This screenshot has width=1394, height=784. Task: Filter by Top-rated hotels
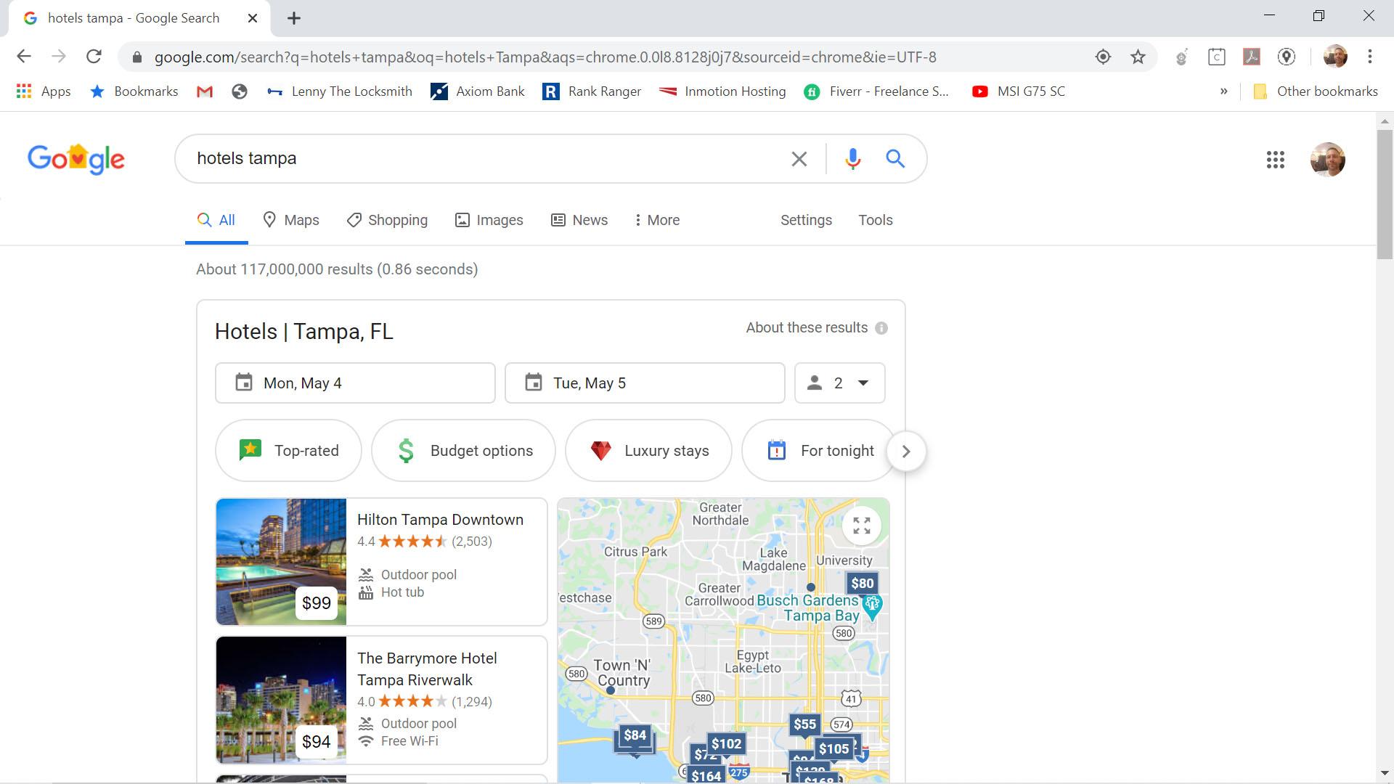point(288,451)
